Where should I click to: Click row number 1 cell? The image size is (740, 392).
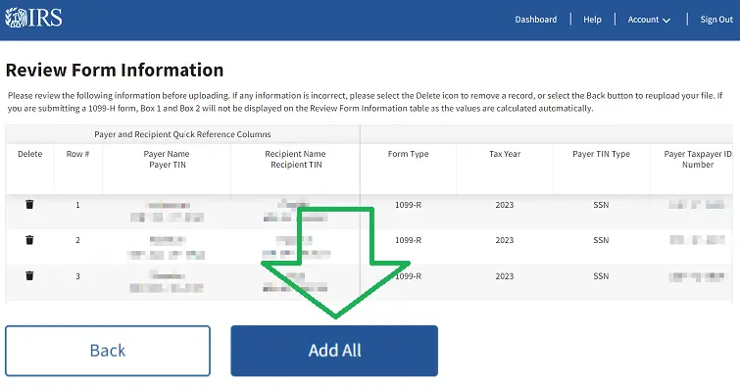(x=77, y=205)
